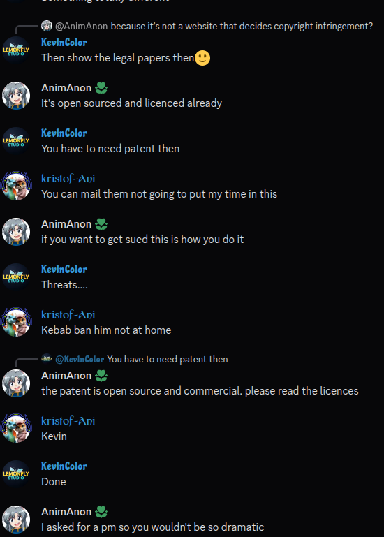Click the green leaf badge next to AnimAnon's first name

101,88
